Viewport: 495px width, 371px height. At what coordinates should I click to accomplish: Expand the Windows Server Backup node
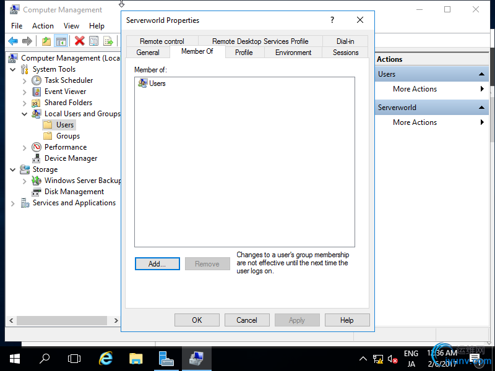pos(24,181)
